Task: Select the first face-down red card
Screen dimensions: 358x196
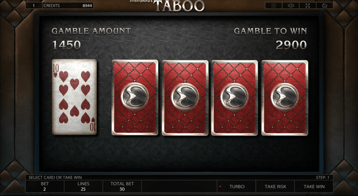Action: click(x=135, y=97)
